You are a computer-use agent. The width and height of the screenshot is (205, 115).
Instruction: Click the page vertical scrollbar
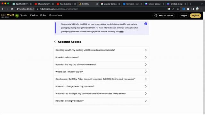(x=204, y=67)
